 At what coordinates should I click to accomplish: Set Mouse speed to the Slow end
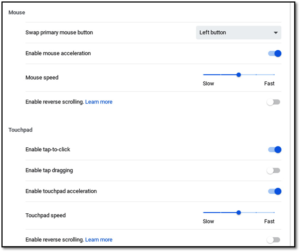(204, 75)
